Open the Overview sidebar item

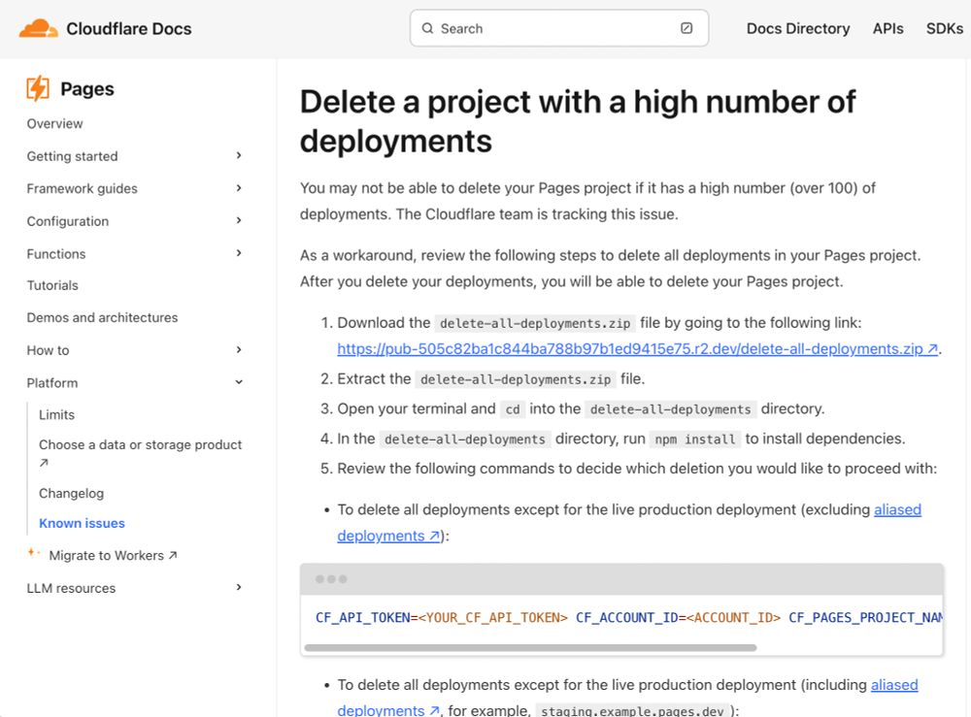point(54,124)
